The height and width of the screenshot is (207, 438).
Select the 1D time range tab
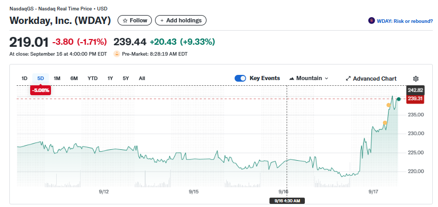[24, 78]
